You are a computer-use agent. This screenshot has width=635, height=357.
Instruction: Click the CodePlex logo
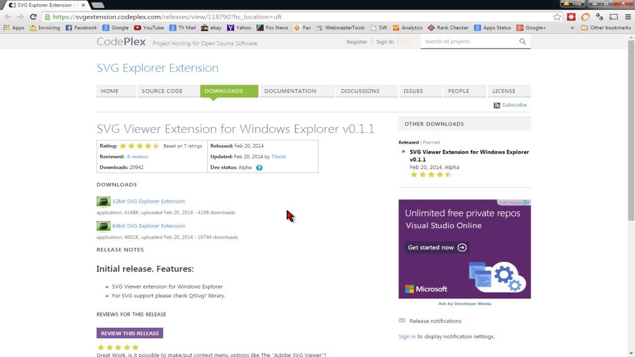click(121, 42)
